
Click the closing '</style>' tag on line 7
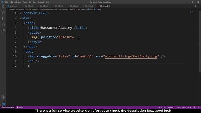35,42
